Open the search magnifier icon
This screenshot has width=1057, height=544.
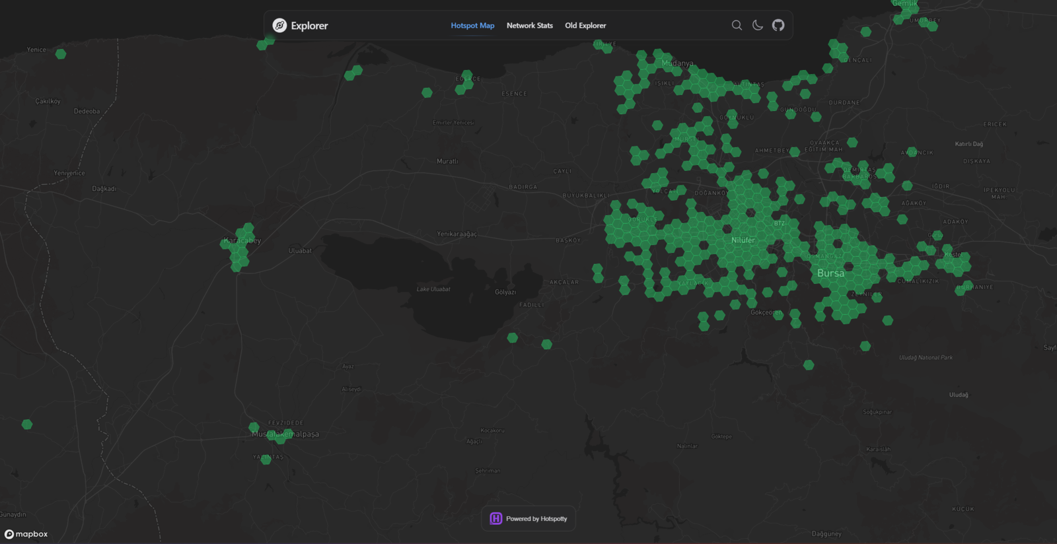(737, 25)
